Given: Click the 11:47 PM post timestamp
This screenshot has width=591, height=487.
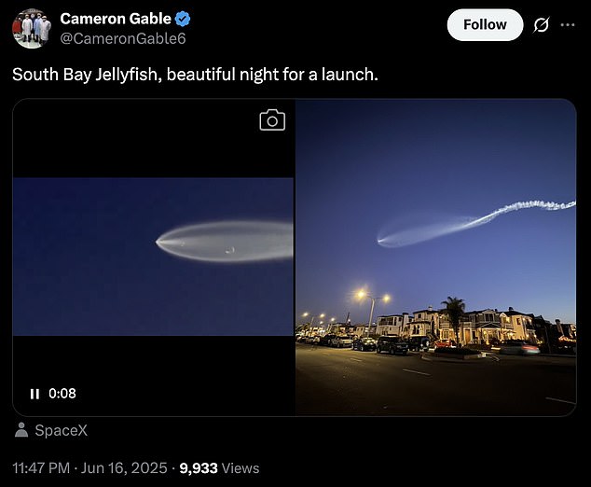Looking at the screenshot, I should [x=41, y=468].
